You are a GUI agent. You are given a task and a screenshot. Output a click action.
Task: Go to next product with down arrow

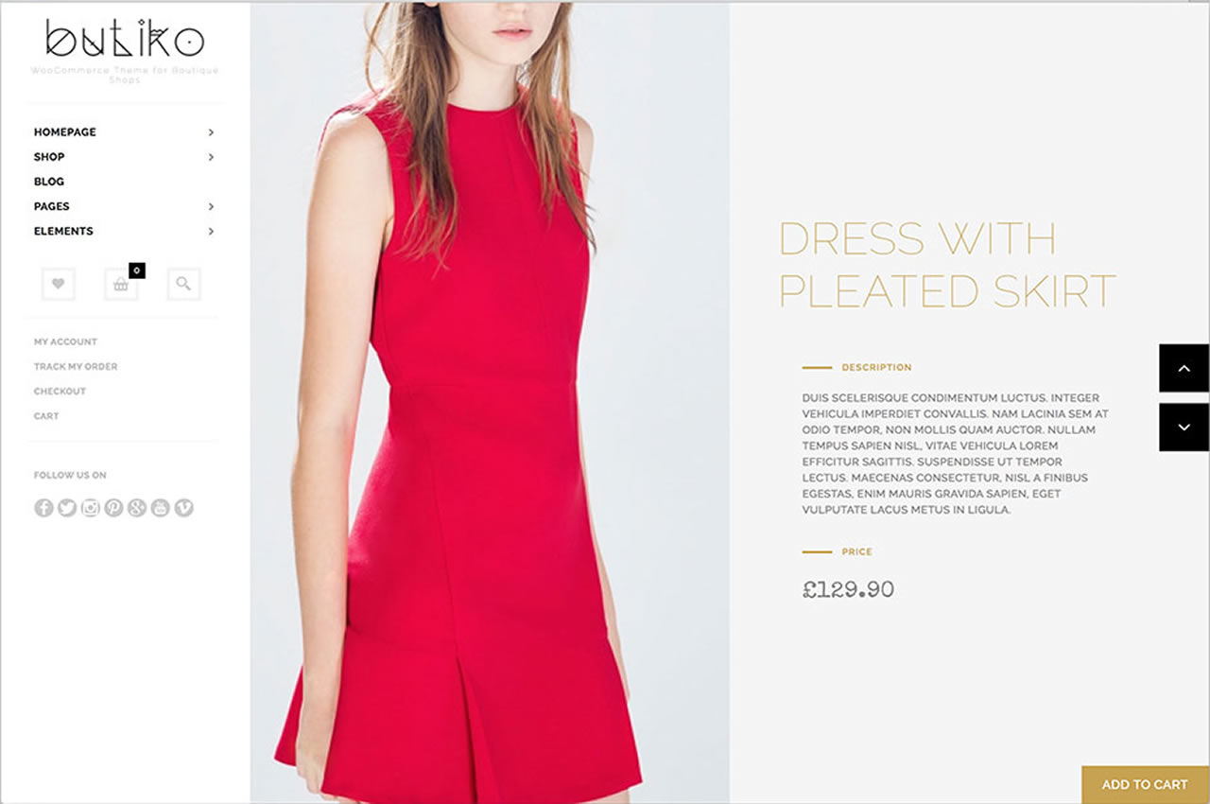tap(1184, 428)
